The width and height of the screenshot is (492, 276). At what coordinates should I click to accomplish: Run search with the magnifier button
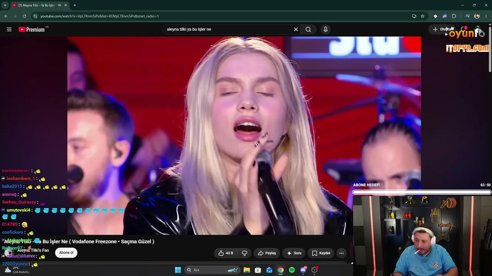pyautogui.click(x=308, y=30)
